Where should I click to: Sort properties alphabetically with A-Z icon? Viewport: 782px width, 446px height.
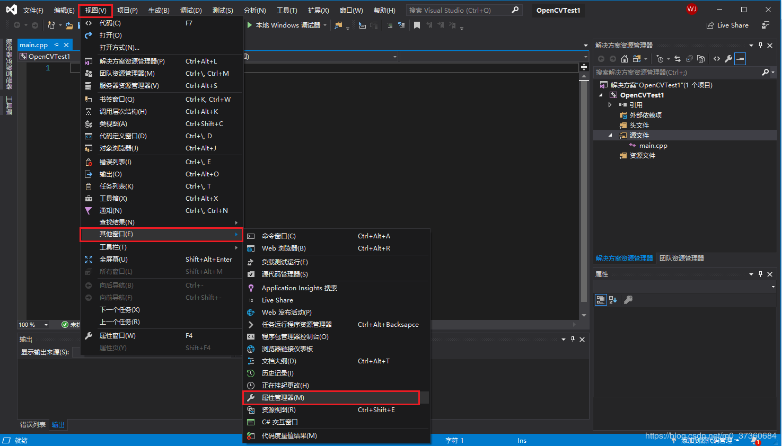click(x=613, y=300)
